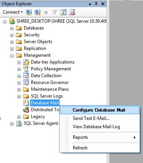Expand the Maintenance Plans folder
Image resolution: width=143 pixels, height=163 pixels.
[19, 90]
